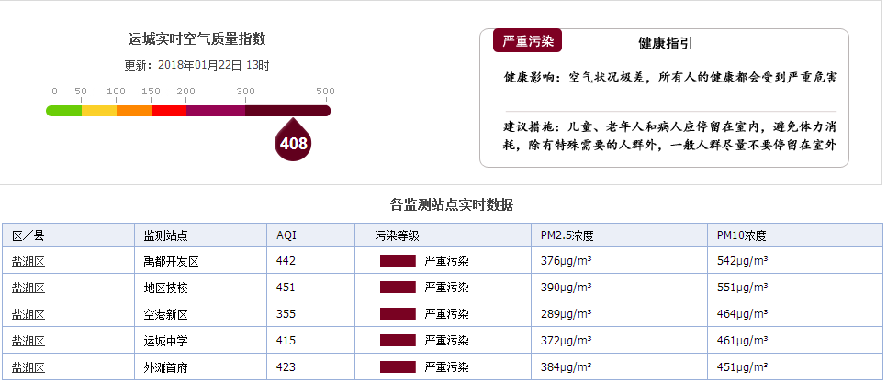Click the 300 tick label on the scale
Screen dimensions: 887x382
(245, 92)
